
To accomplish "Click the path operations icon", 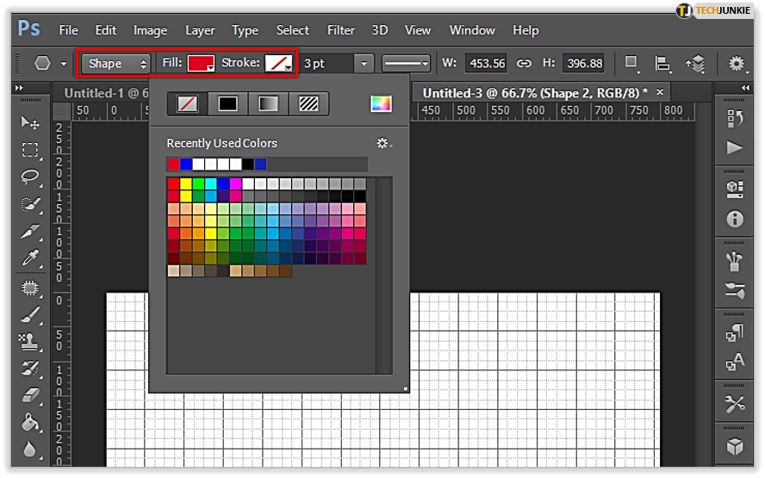I will [x=631, y=64].
